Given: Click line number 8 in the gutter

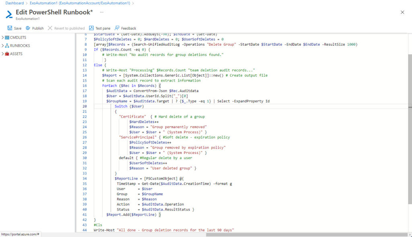Looking at the screenshot, I should click(x=86, y=44).
